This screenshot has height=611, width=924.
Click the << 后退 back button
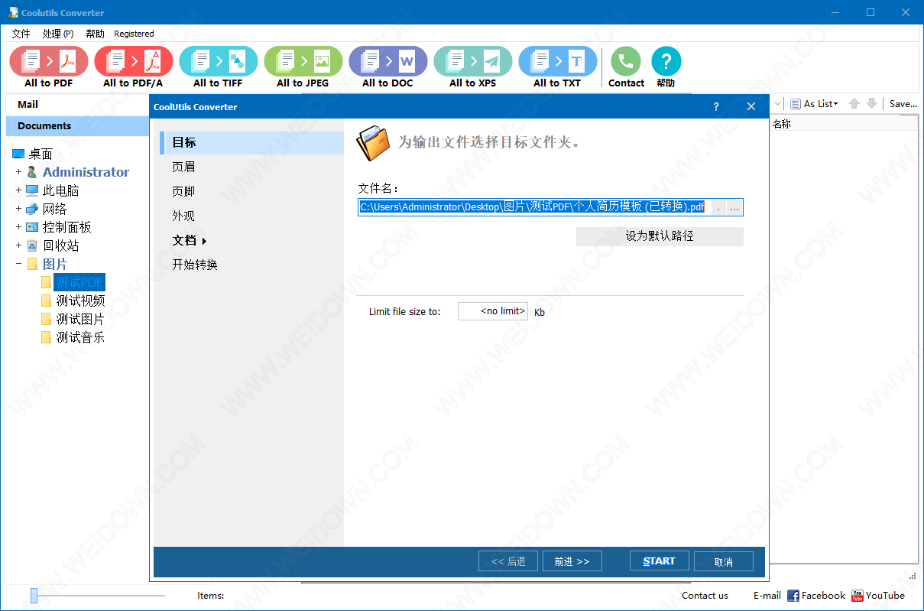click(508, 561)
